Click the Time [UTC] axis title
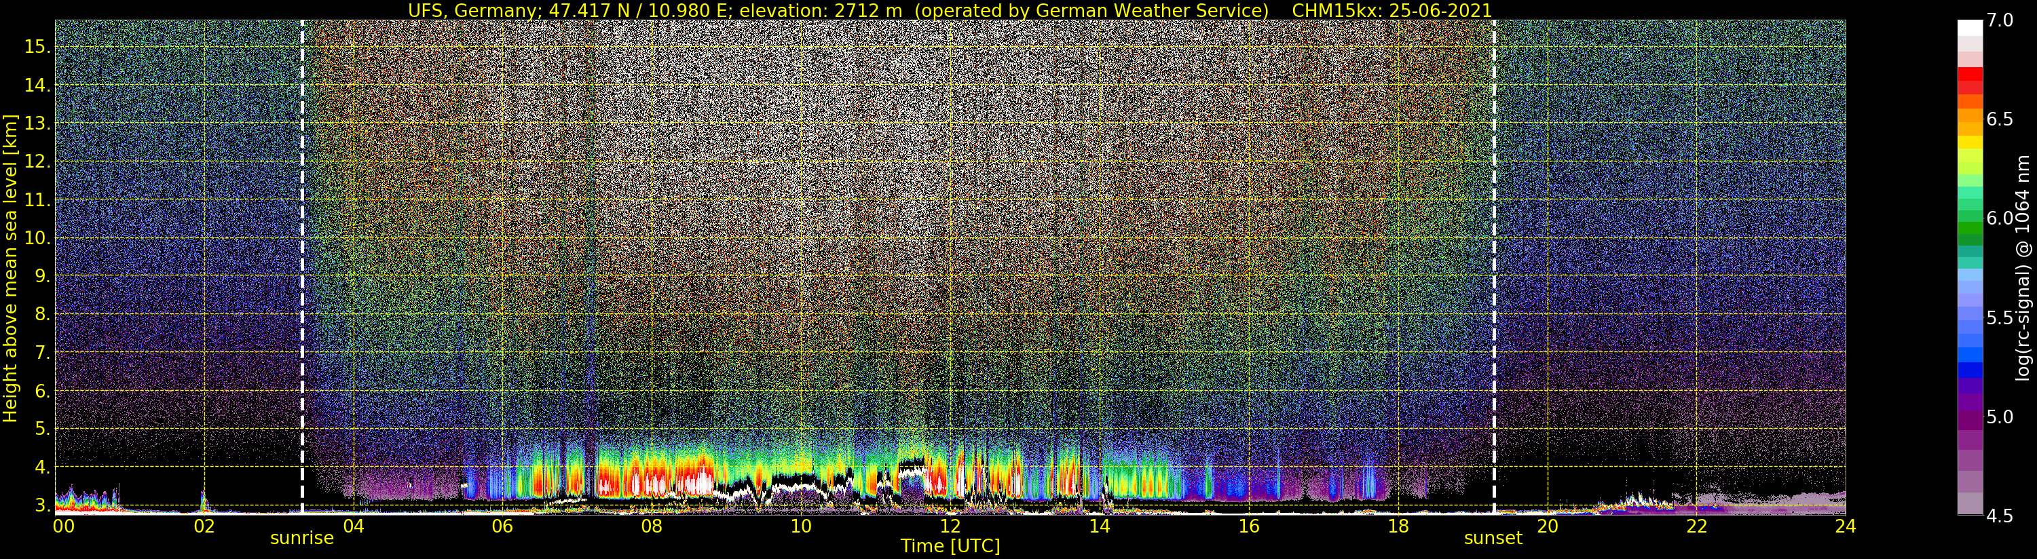This screenshot has width=2037, height=559. click(950, 546)
